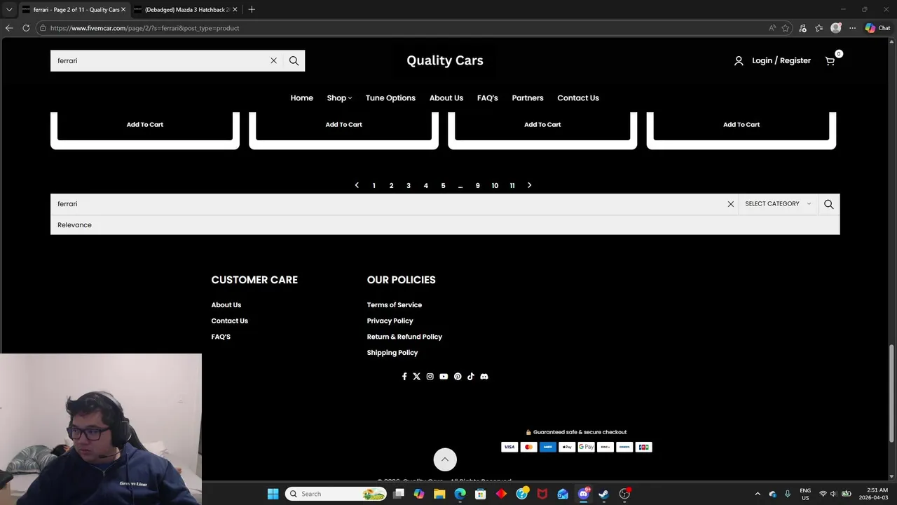The height and width of the screenshot is (505, 897).
Task: Close the Mazda 3 Hatchback tab
Action: pos(235,10)
